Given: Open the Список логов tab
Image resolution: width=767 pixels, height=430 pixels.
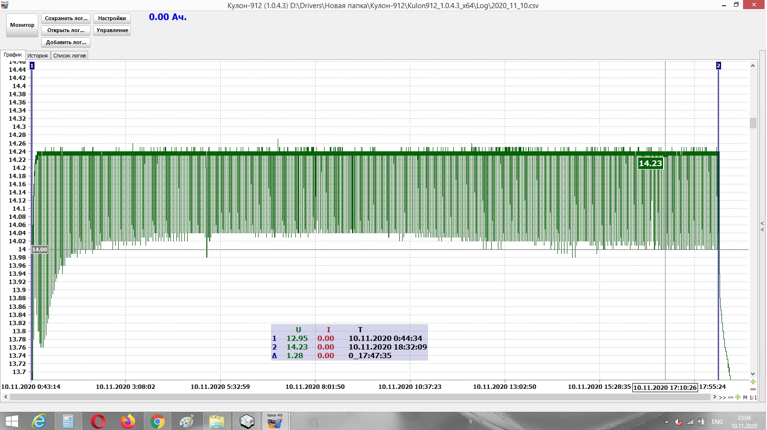Looking at the screenshot, I should [69, 56].
